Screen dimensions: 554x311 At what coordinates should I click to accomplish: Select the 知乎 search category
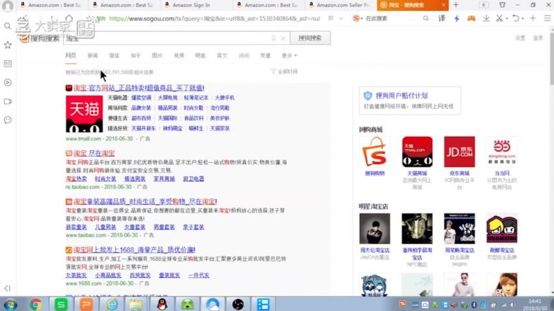(136, 55)
